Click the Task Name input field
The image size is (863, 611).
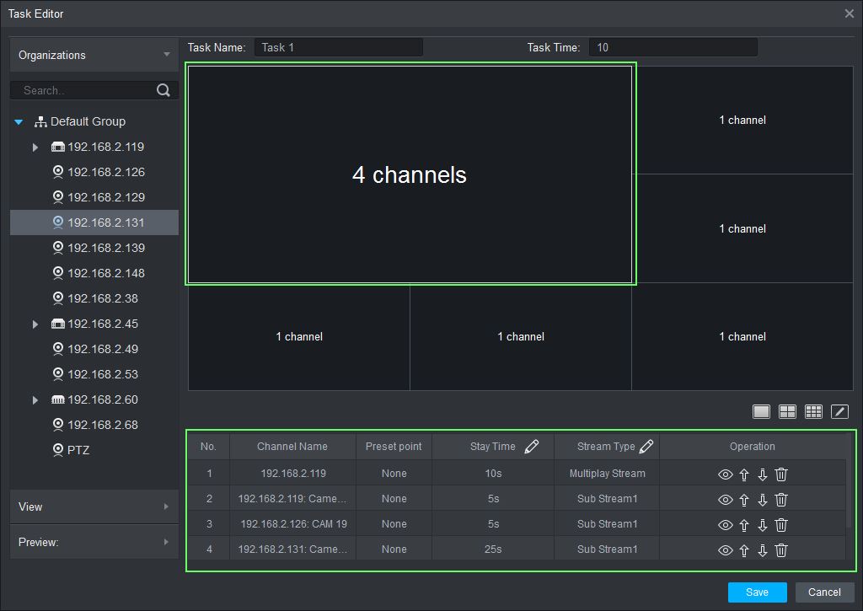tap(339, 47)
